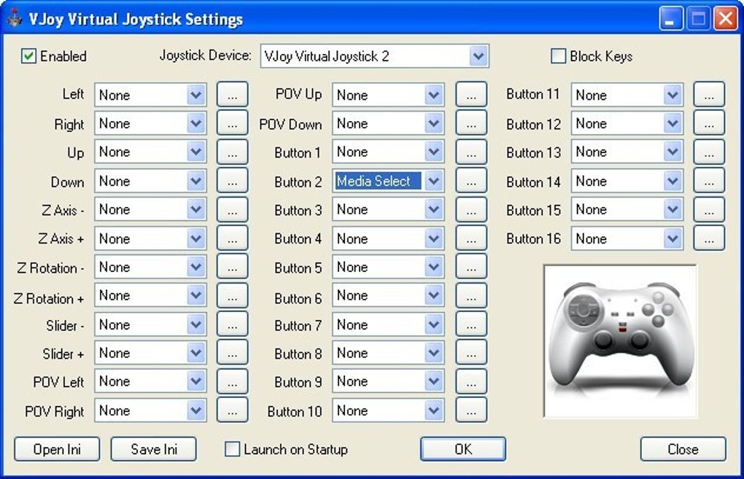This screenshot has width=744, height=479.
Task: Click the joystick icon in the title bar
Action: point(15,18)
